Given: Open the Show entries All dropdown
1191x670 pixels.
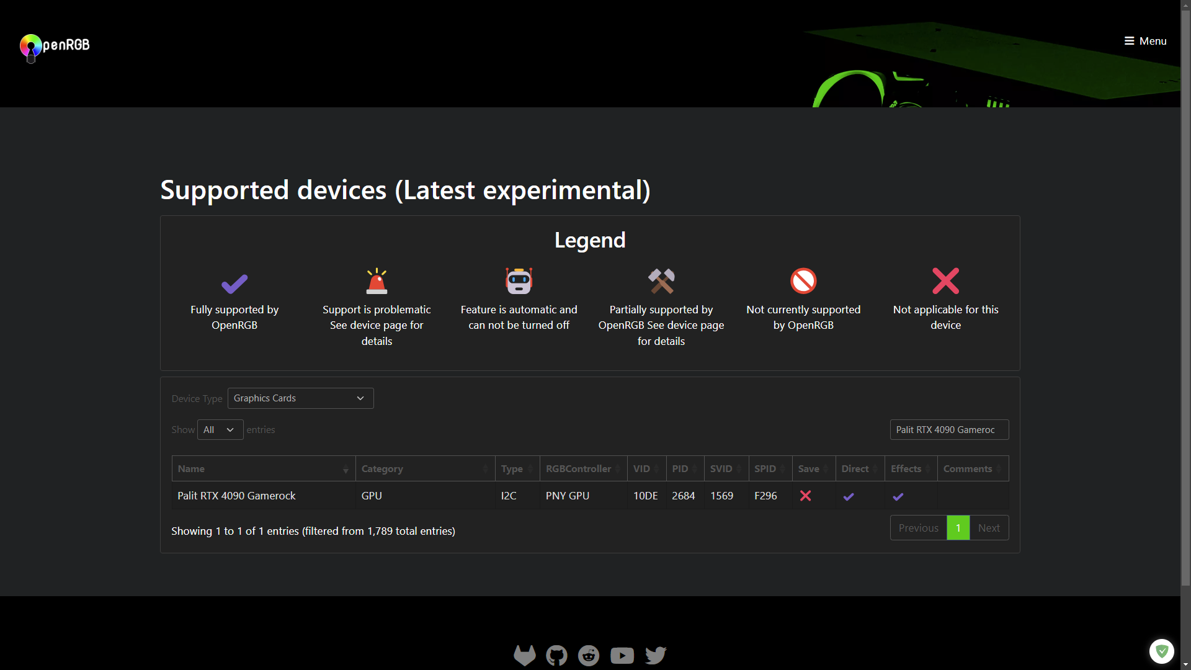Looking at the screenshot, I should [x=220, y=430].
